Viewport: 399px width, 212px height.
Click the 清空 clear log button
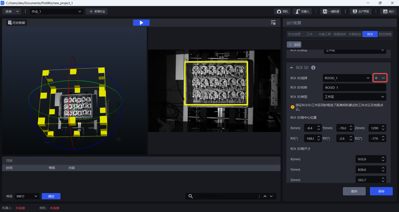pyautogui.click(x=51, y=196)
